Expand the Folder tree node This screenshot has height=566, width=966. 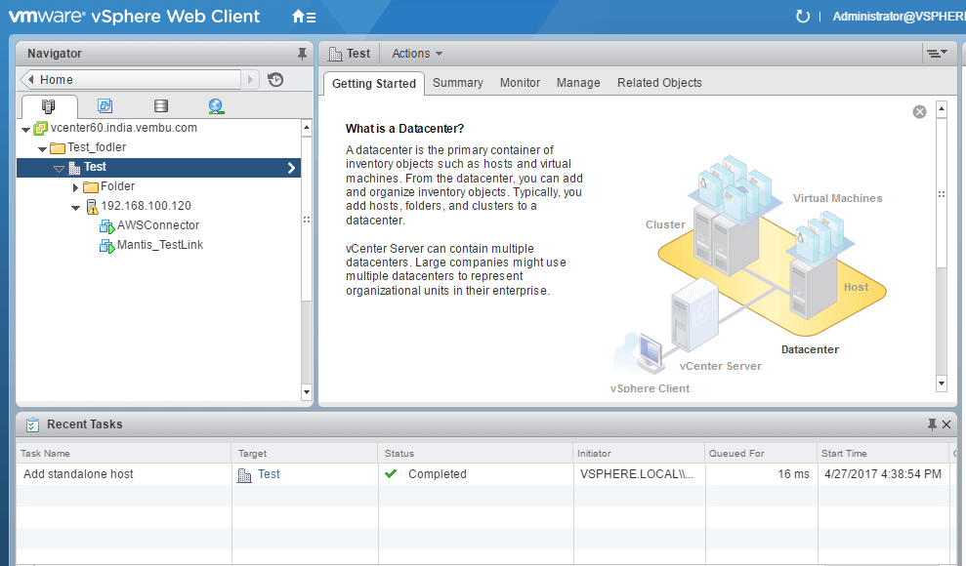75,187
